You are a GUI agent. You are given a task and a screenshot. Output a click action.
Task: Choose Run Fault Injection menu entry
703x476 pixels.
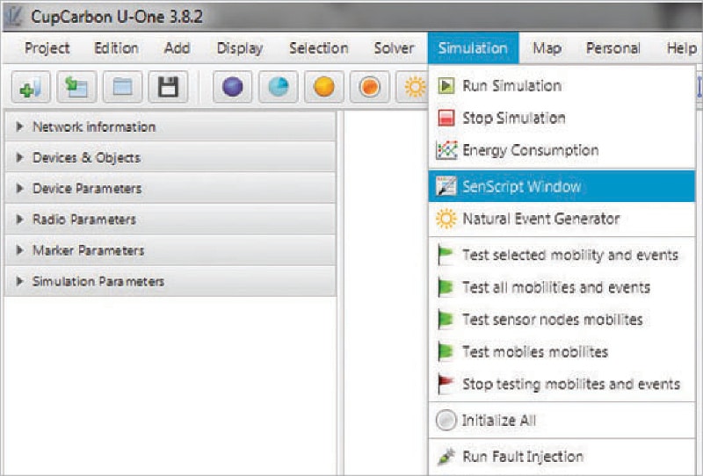[562, 457]
